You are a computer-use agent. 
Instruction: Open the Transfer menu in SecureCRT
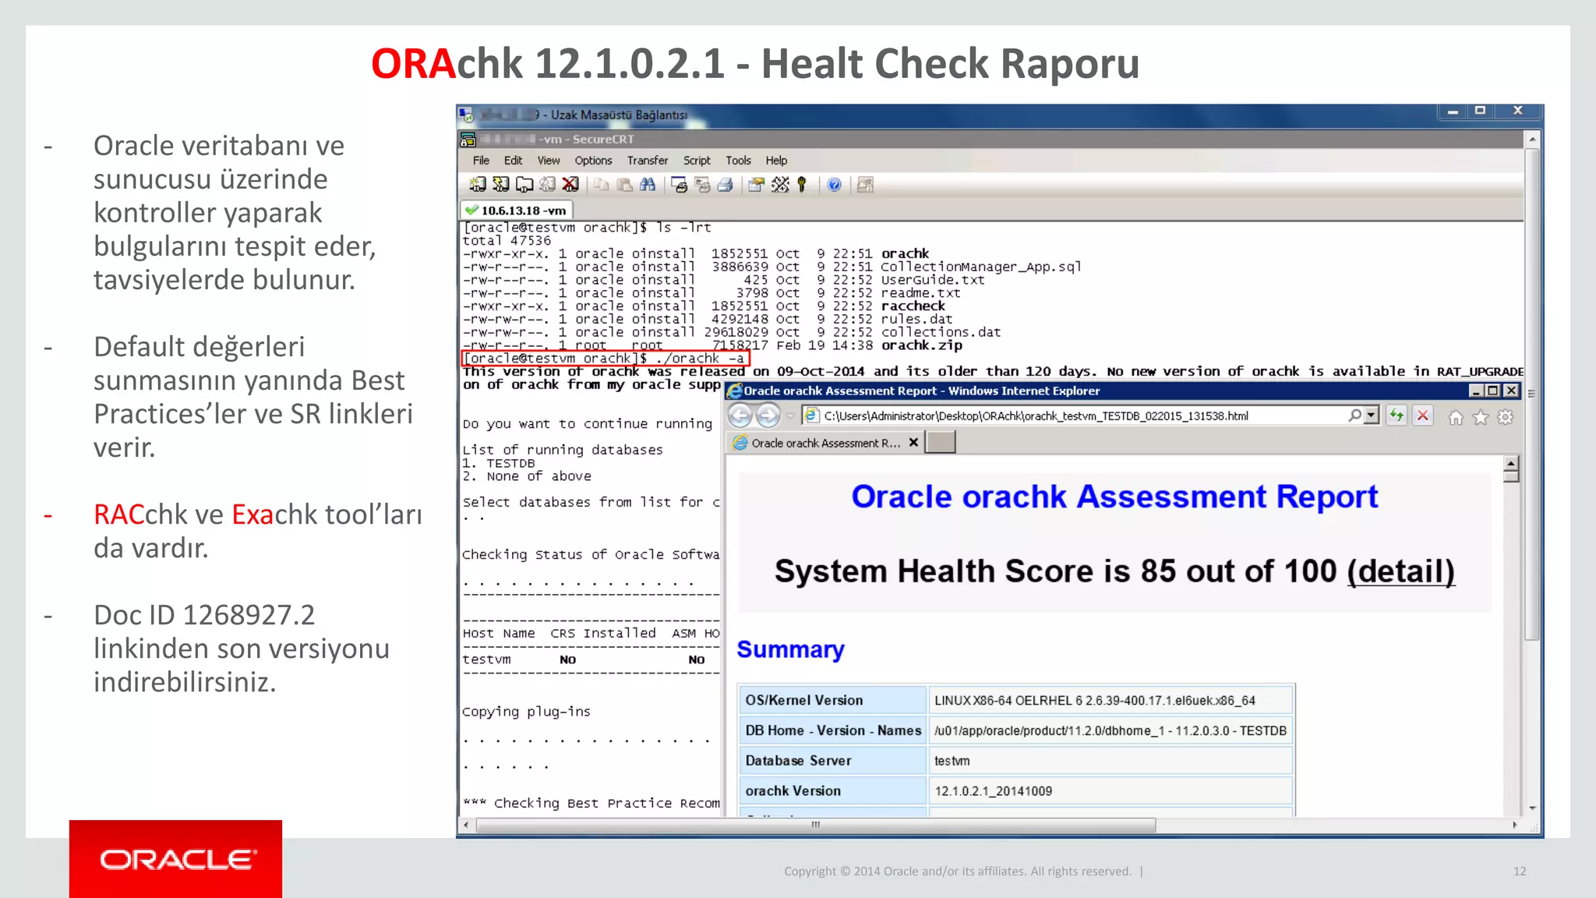(x=648, y=161)
